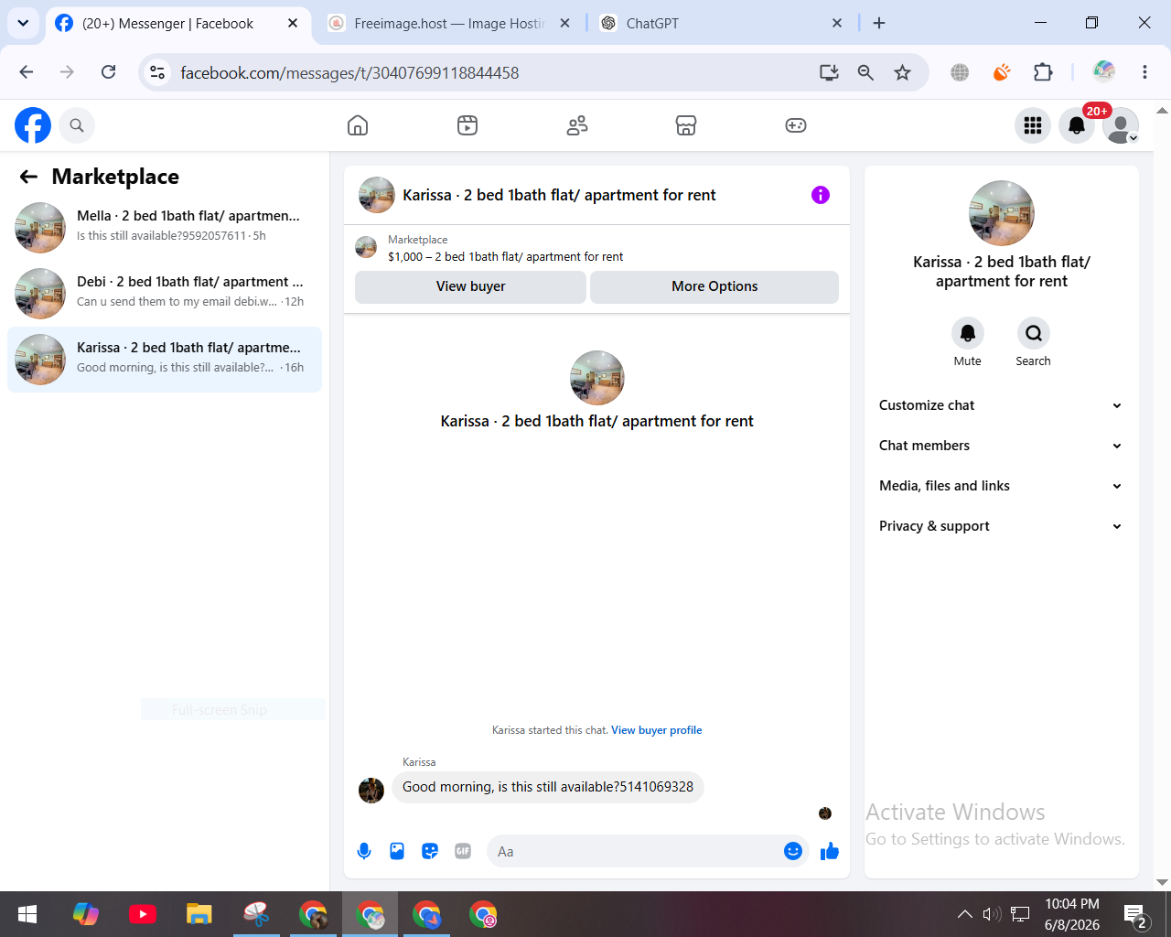The image size is (1171, 937).
Task: Go back to previous page in browser
Action: coord(27,72)
